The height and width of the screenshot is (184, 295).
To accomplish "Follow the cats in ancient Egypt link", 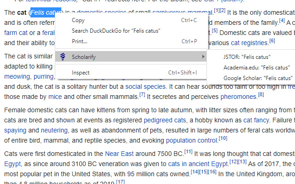I will coord(198,164).
